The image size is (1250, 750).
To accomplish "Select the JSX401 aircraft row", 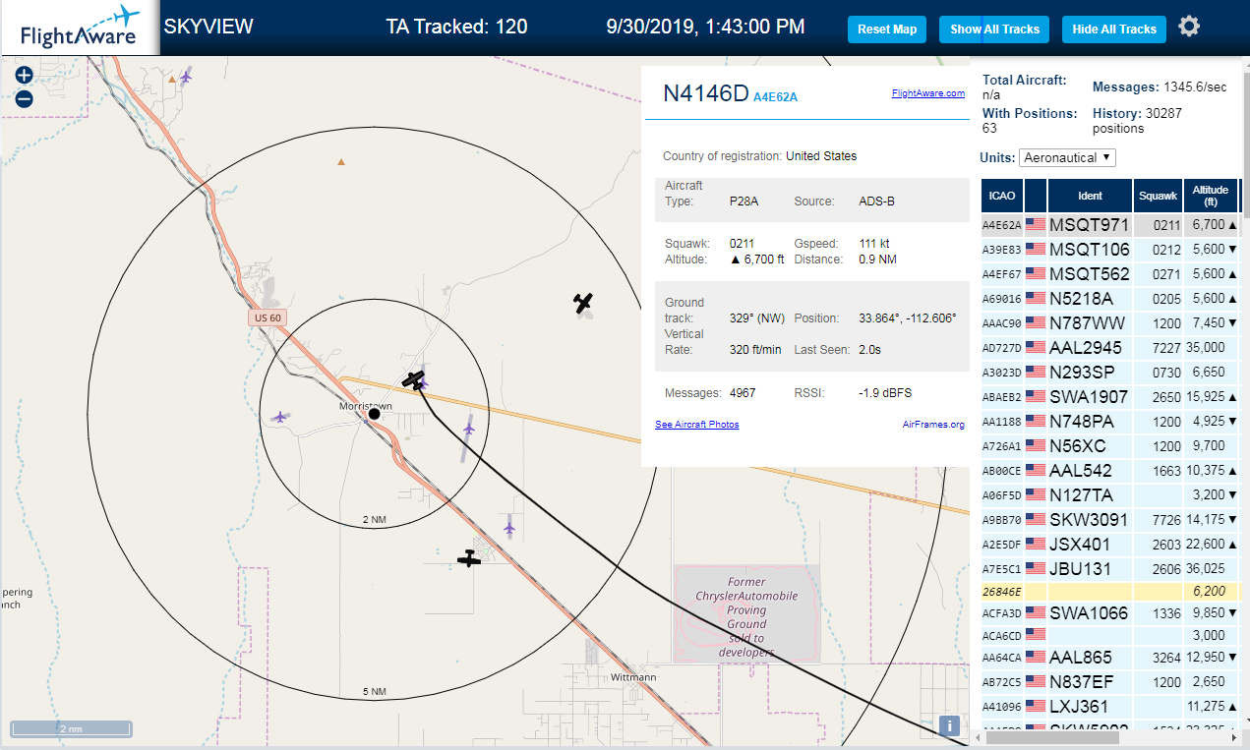I will pos(1110,545).
